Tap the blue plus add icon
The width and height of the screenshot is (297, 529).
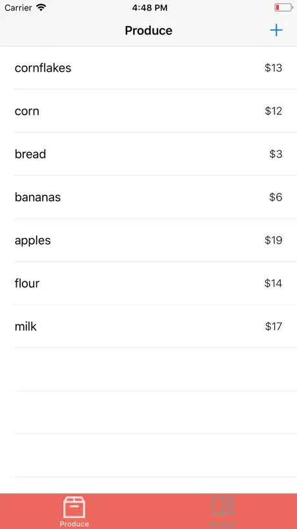click(x=276, y=30)
